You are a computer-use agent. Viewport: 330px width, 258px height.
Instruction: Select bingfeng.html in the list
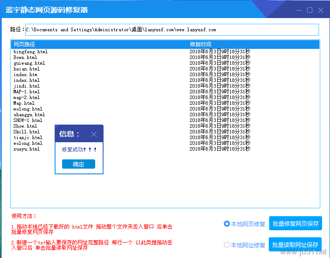[30, 52]
